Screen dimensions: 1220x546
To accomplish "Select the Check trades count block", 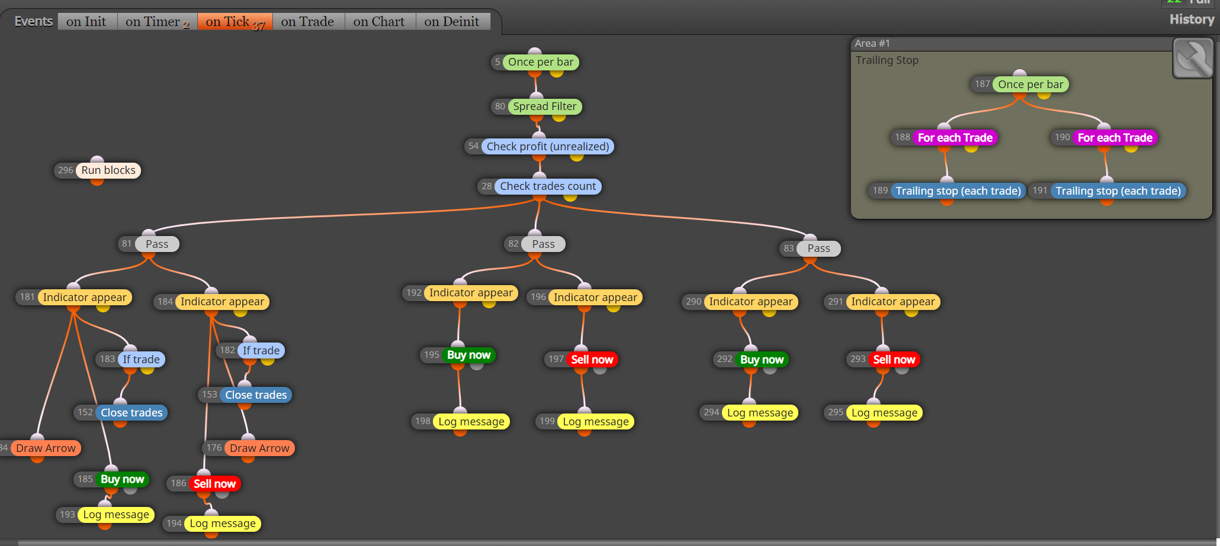I will click(548, 186).
